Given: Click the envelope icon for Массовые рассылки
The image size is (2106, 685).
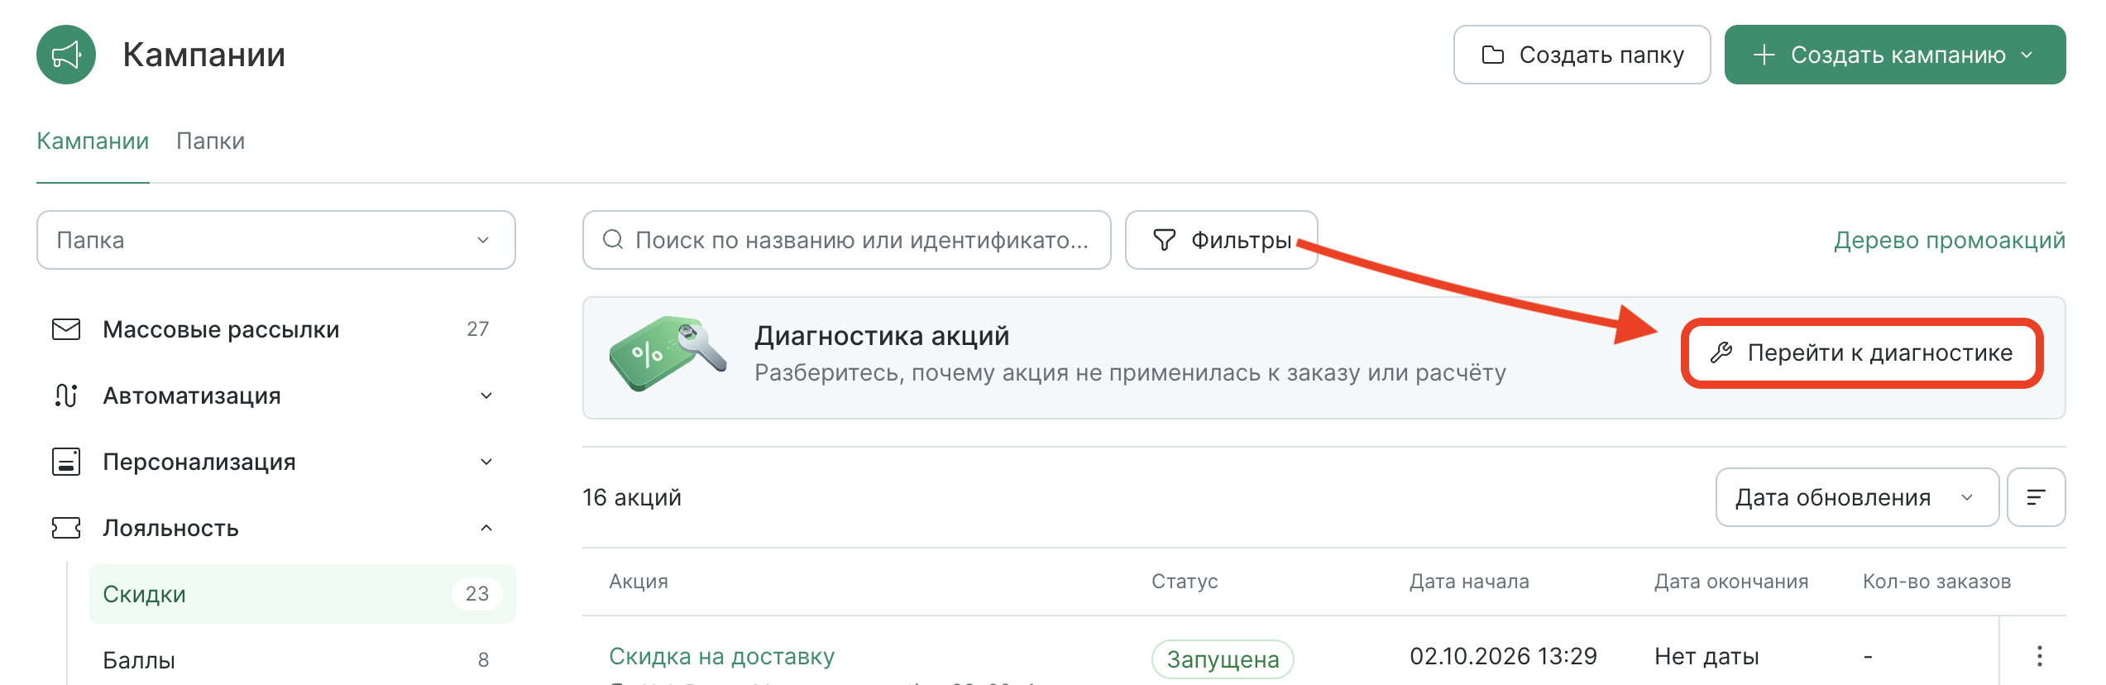Looking at the screenshot, I should (66, 329).
